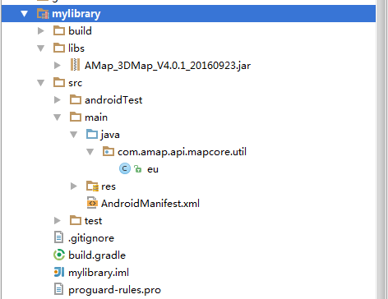Click the mylibrary.iml file icon
The height and width of the screenshot is (299, 388).
click(59, 272)
